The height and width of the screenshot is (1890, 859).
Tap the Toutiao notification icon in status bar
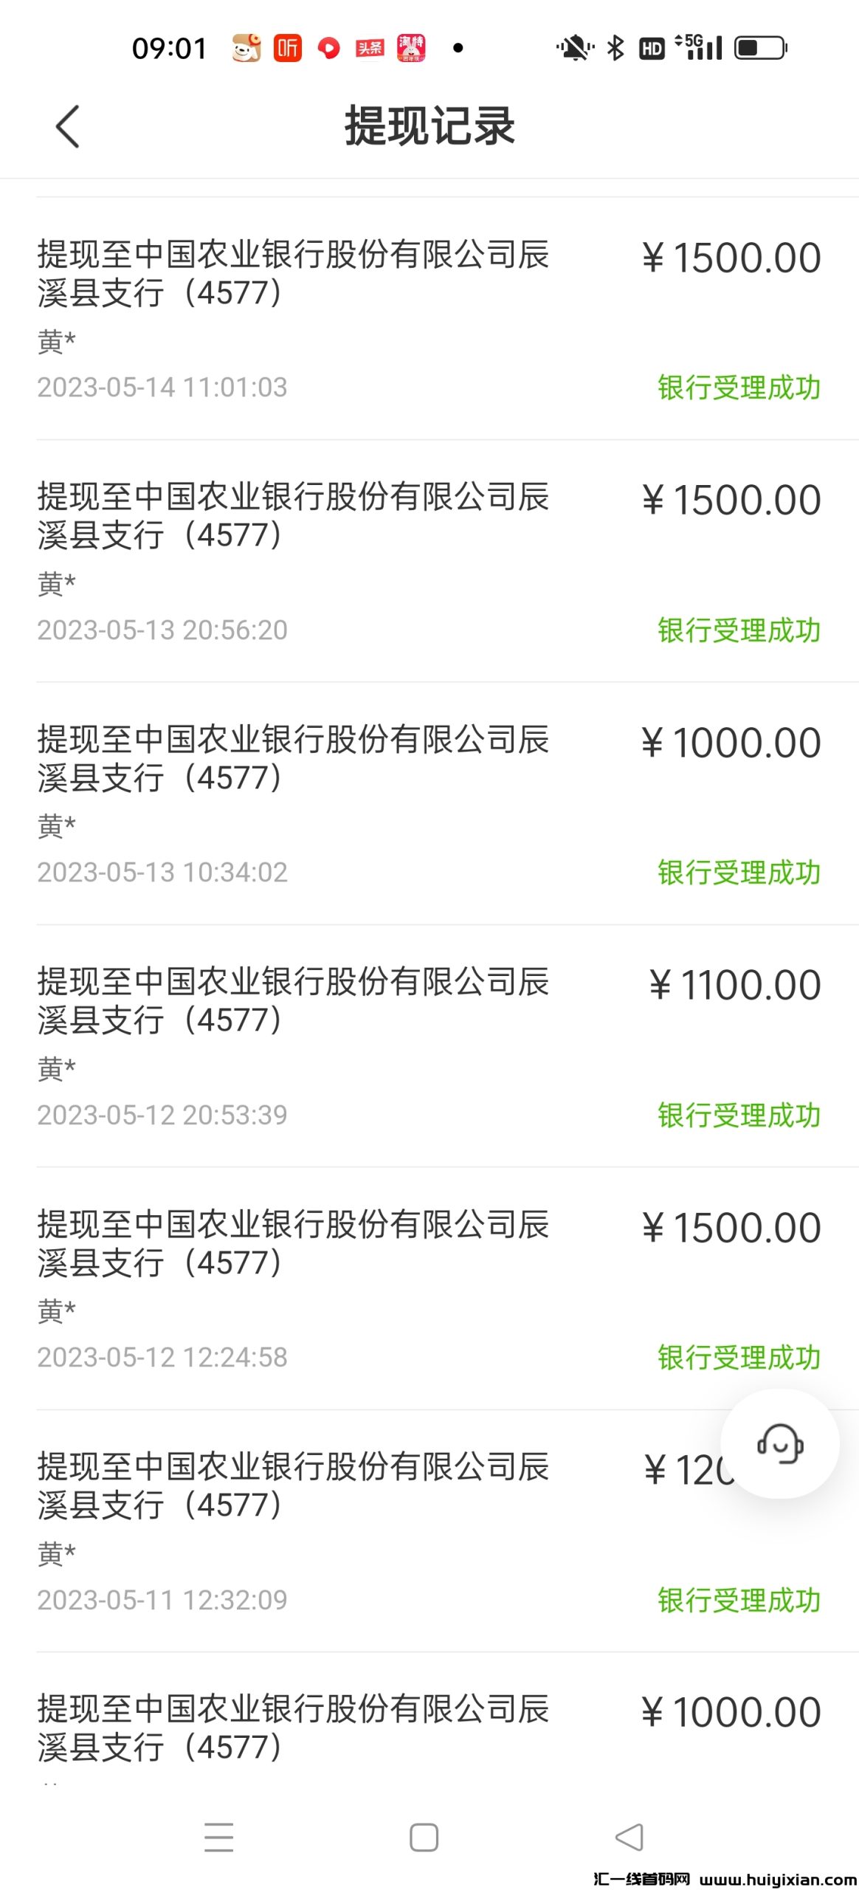click(370, 49)
